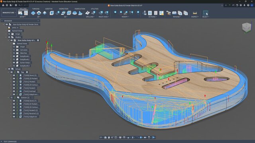Open the MODIFY group dropdown
This screenshot has width=255, height=143.
(x=125, y=17)
